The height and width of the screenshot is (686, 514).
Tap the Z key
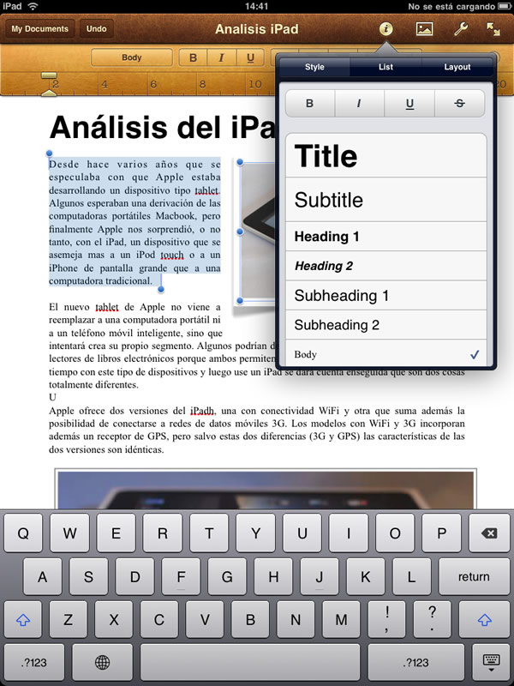click(x=69, y=619)
